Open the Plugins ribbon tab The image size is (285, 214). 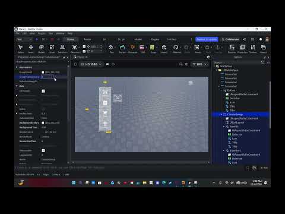point(155,39)
